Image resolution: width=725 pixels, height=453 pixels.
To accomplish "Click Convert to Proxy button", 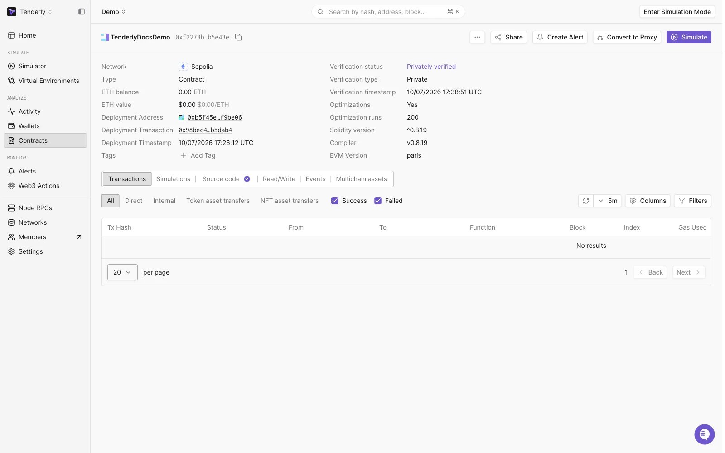I will [627, 37].
